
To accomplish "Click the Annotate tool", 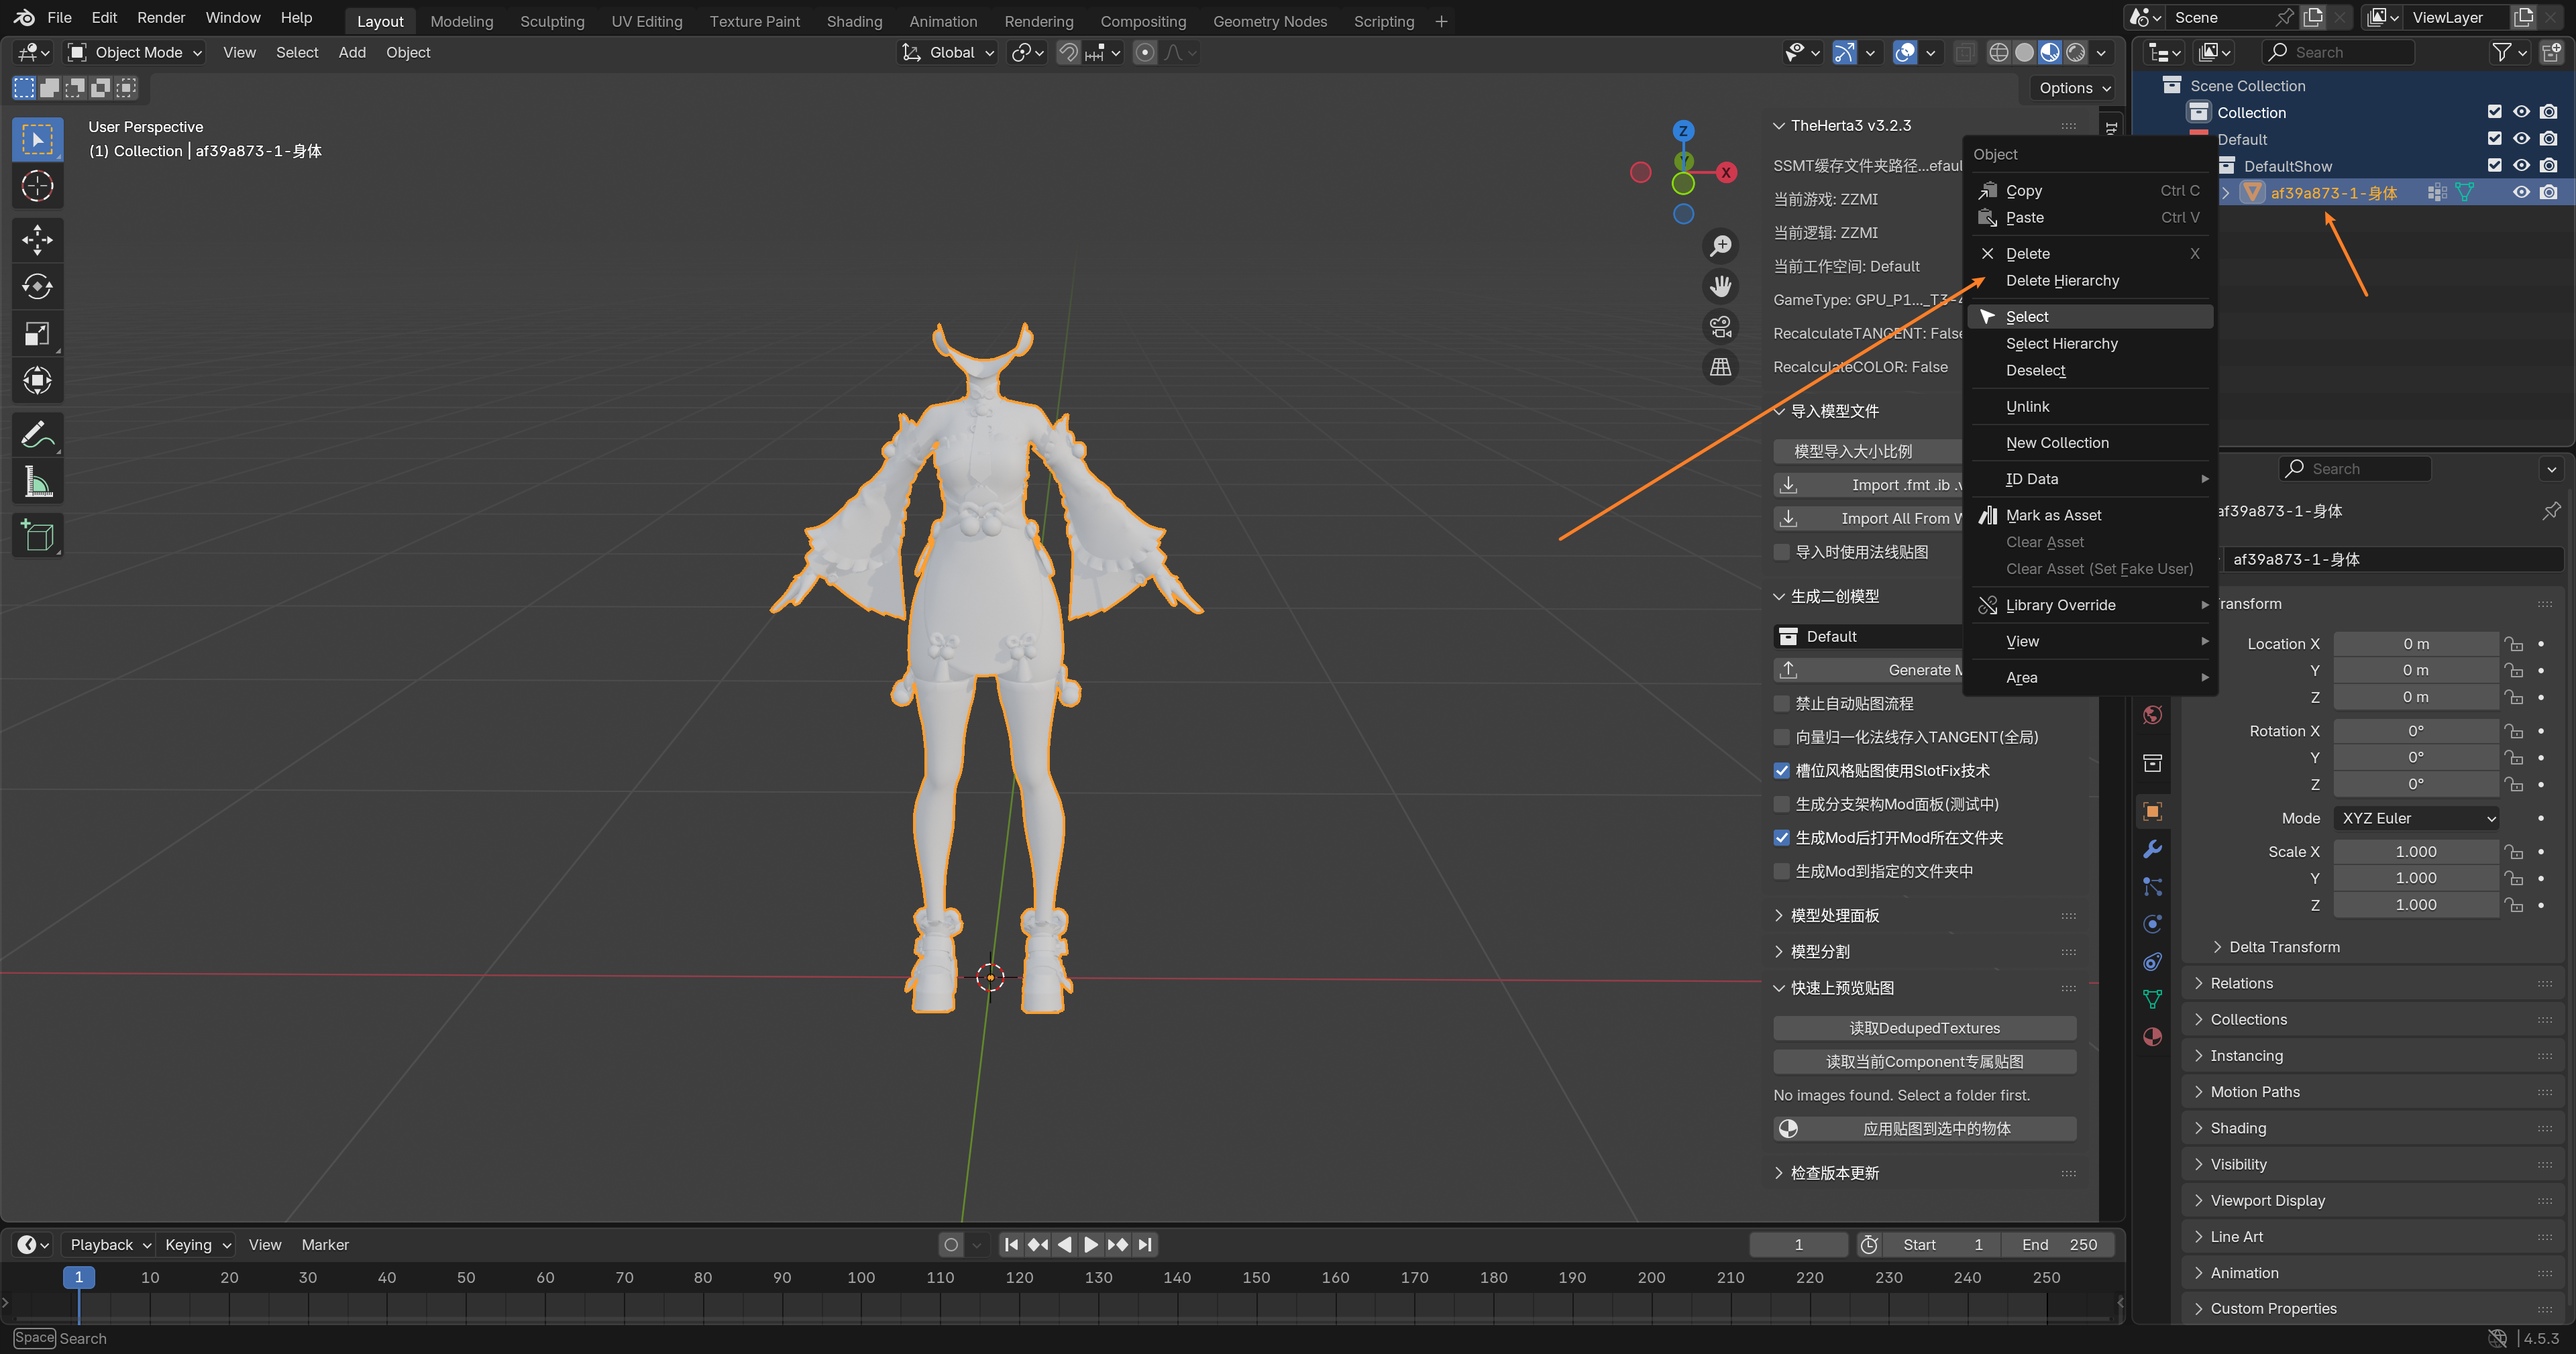I will [37, 435].
